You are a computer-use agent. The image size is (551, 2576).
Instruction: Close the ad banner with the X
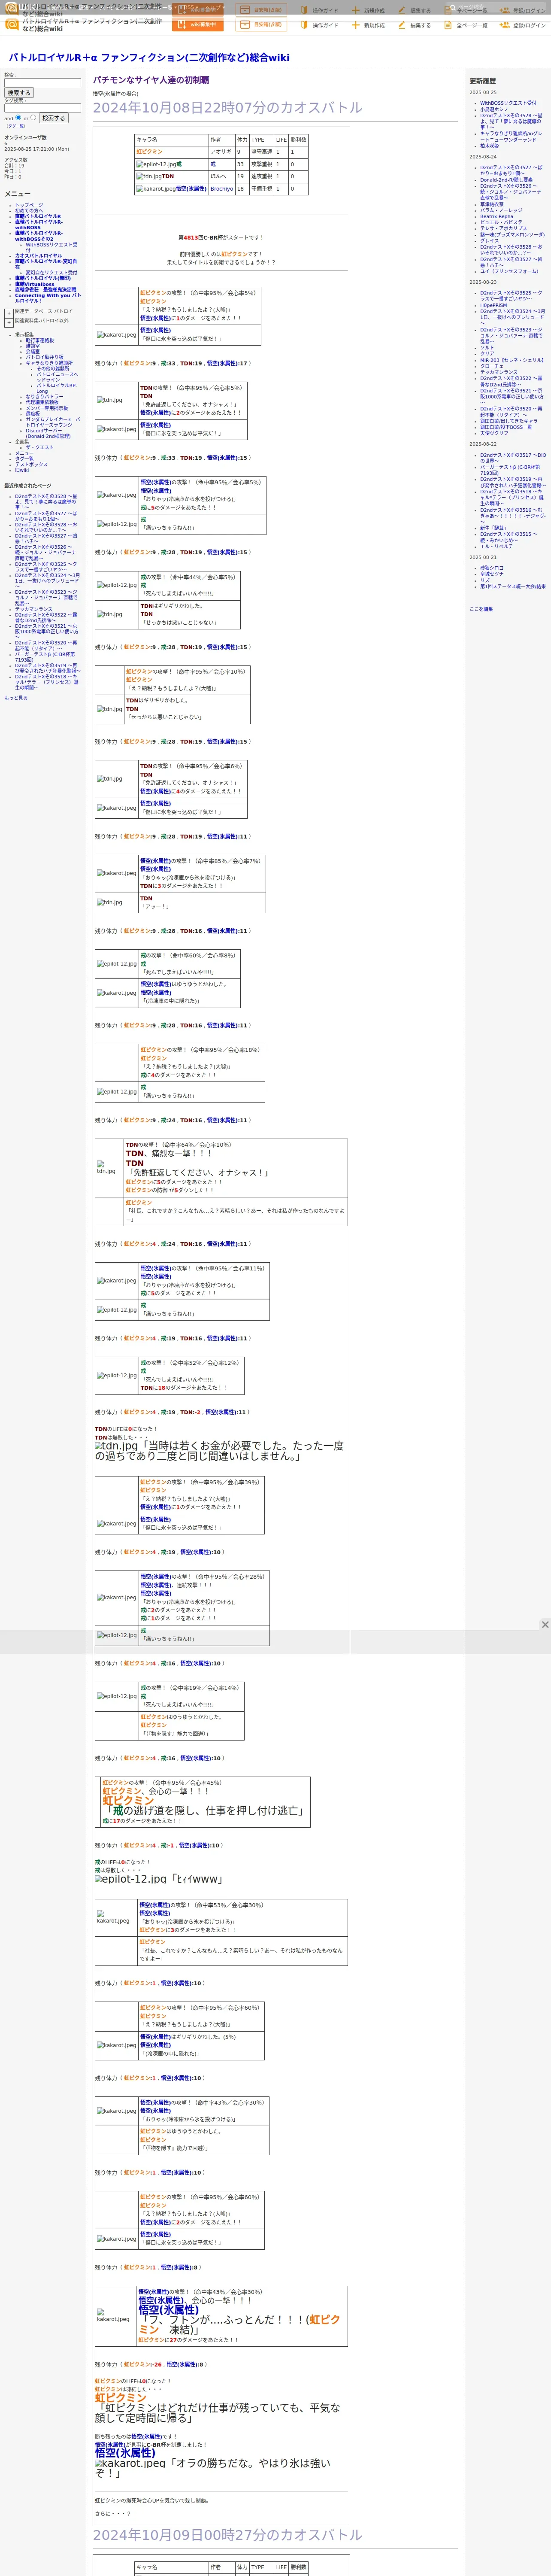click(545, 1625)
